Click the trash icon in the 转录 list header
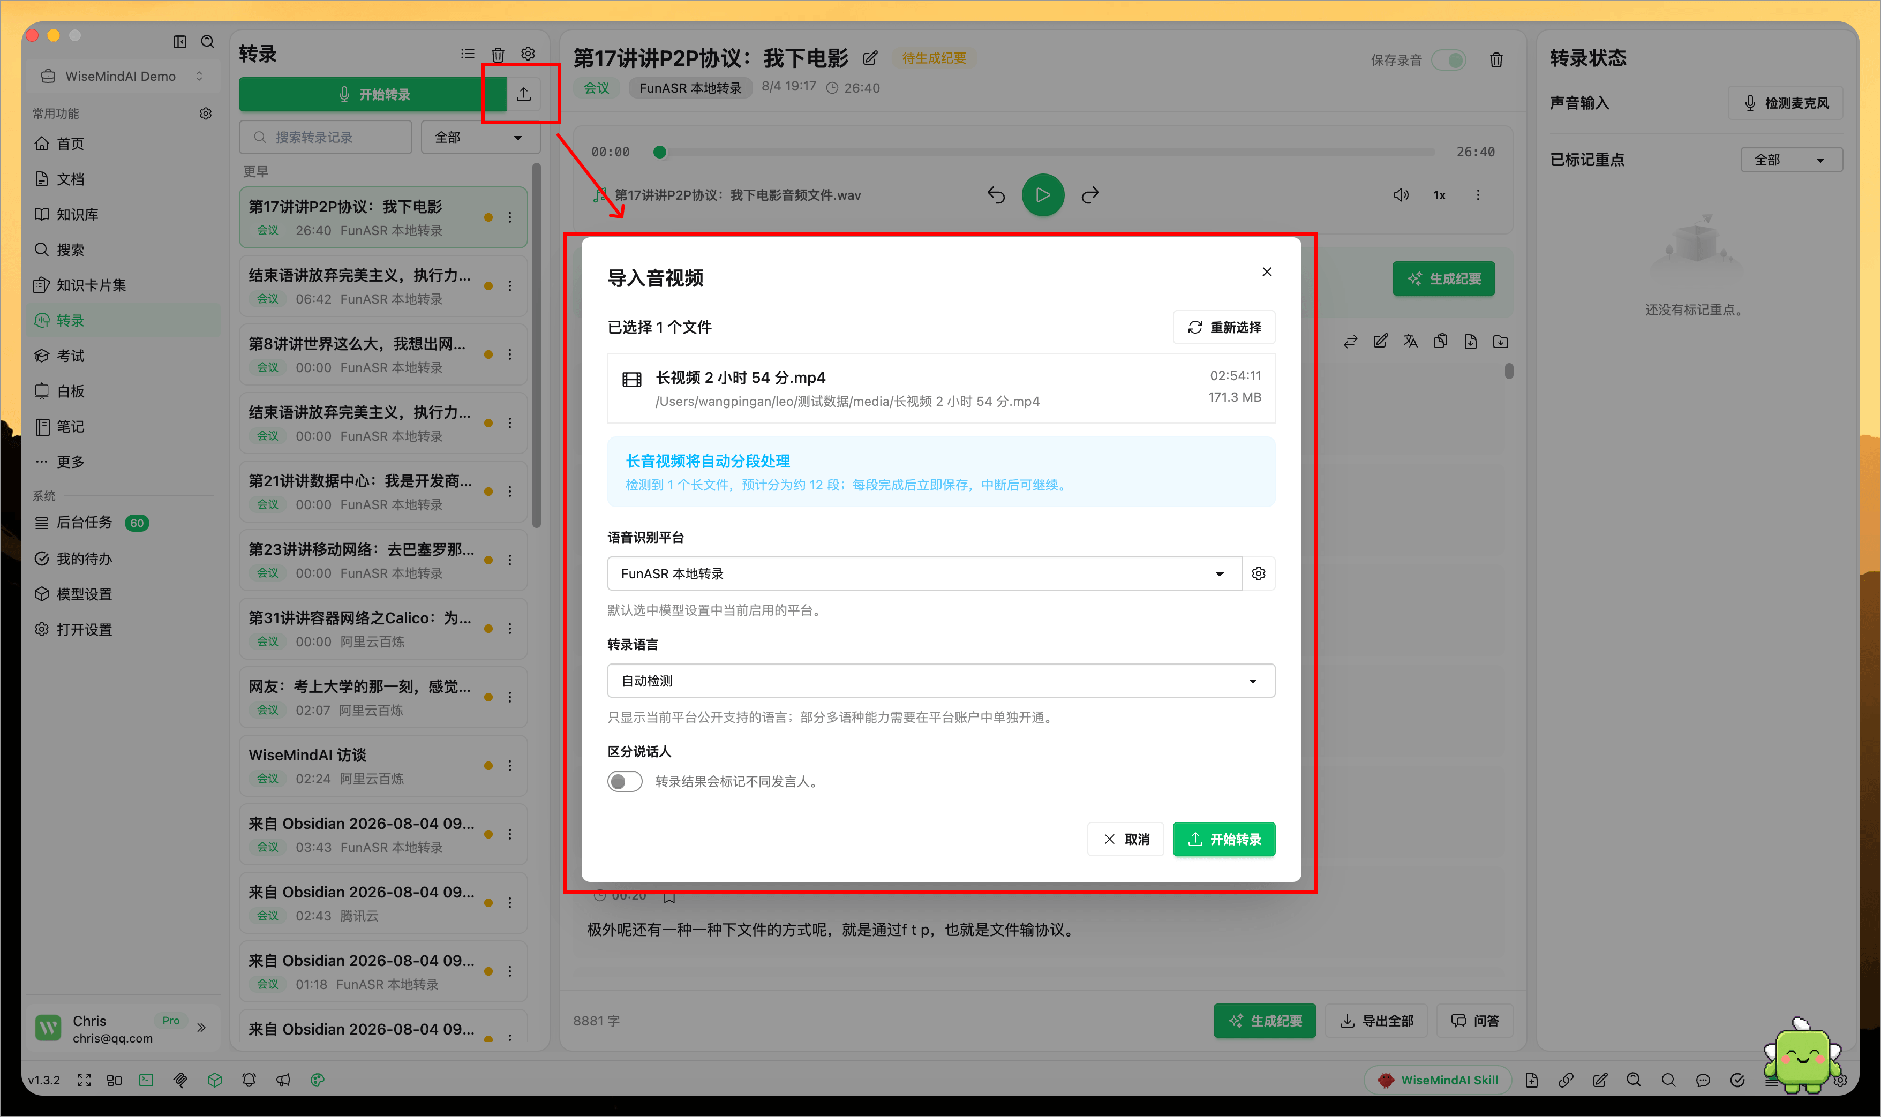1881x1117 pixels. click(x=498, y=54)
